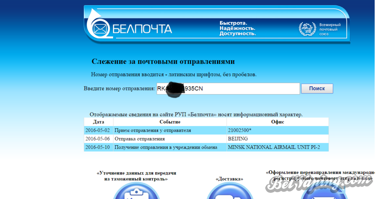The width and height of the screenshot is (376, 199).
Task: Select MINSK NATIONAL AIRMAIL UNIT PI-2 cell
Action: tap(278, 147)
